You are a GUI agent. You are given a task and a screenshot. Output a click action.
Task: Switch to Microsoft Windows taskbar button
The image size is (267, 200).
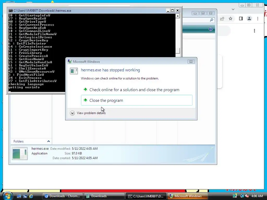coord(187,196)
